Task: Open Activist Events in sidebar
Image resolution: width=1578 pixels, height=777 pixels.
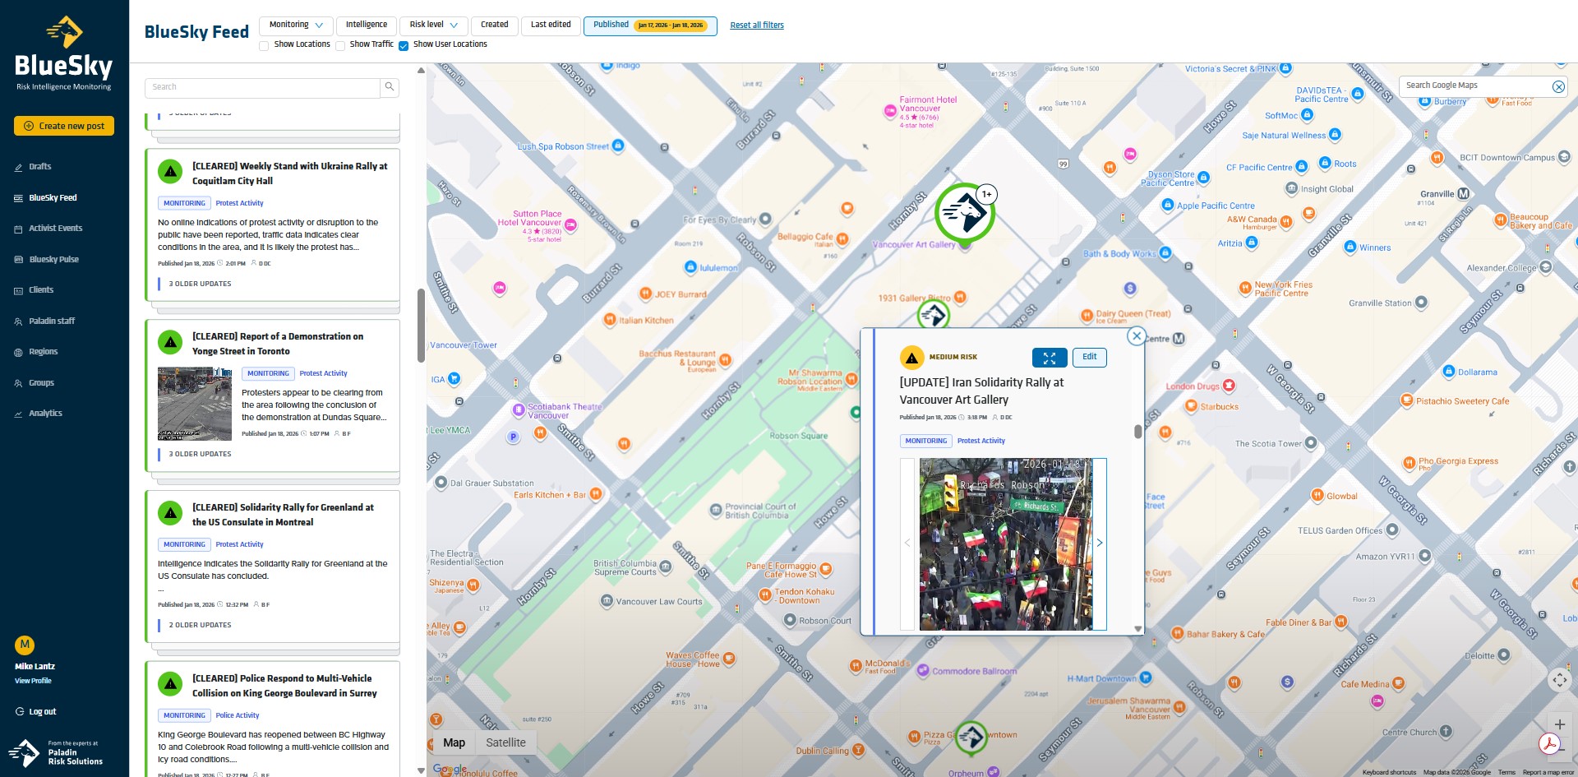Action: [55, 229]
